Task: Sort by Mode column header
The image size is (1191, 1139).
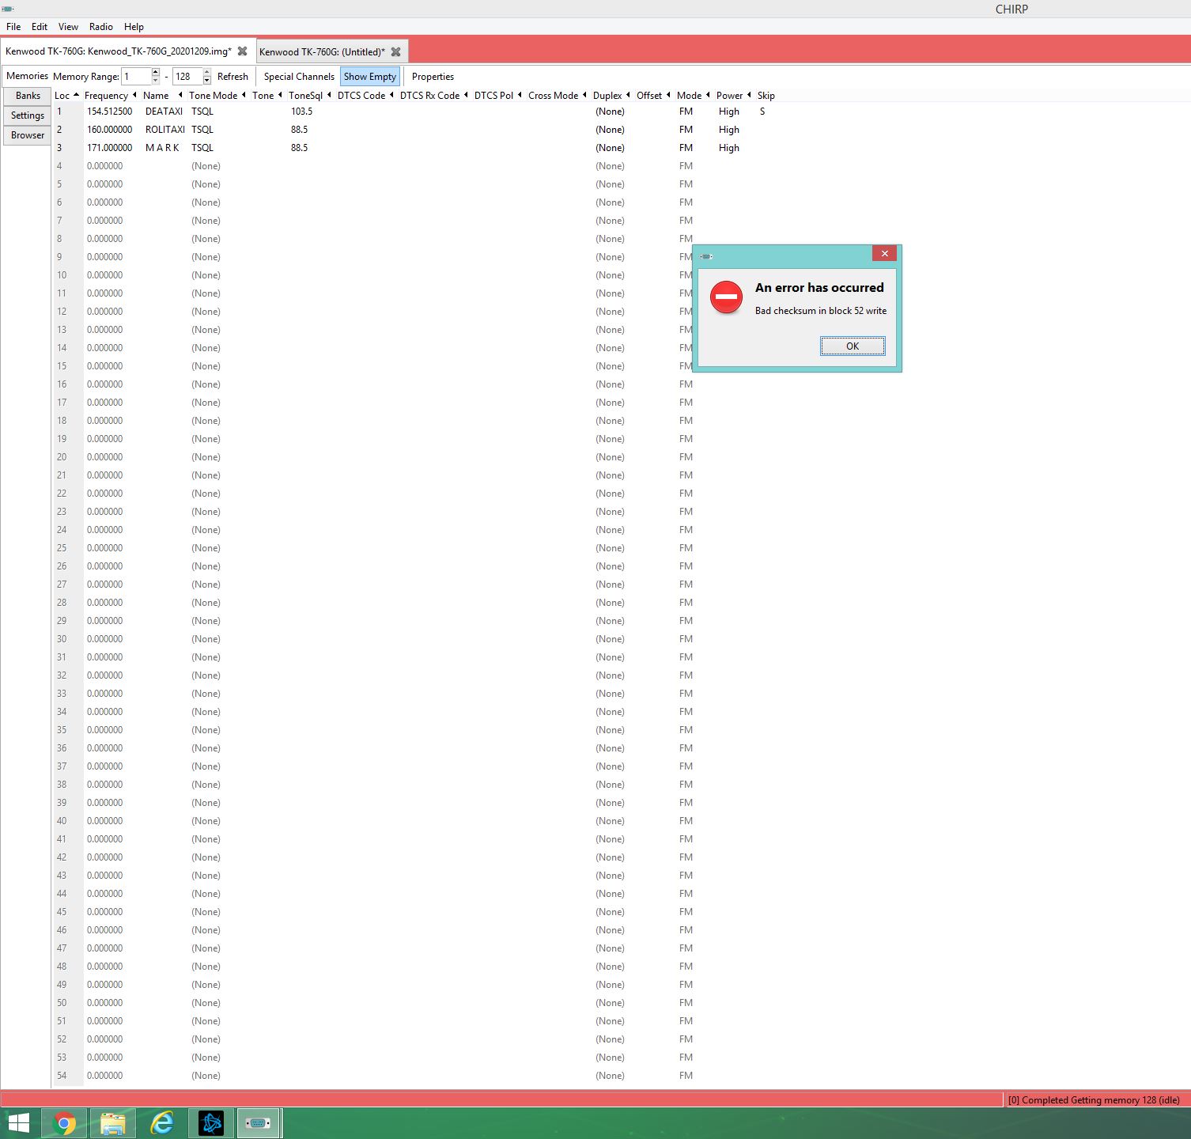Action: pyautogui.click(x=689, y=96)
